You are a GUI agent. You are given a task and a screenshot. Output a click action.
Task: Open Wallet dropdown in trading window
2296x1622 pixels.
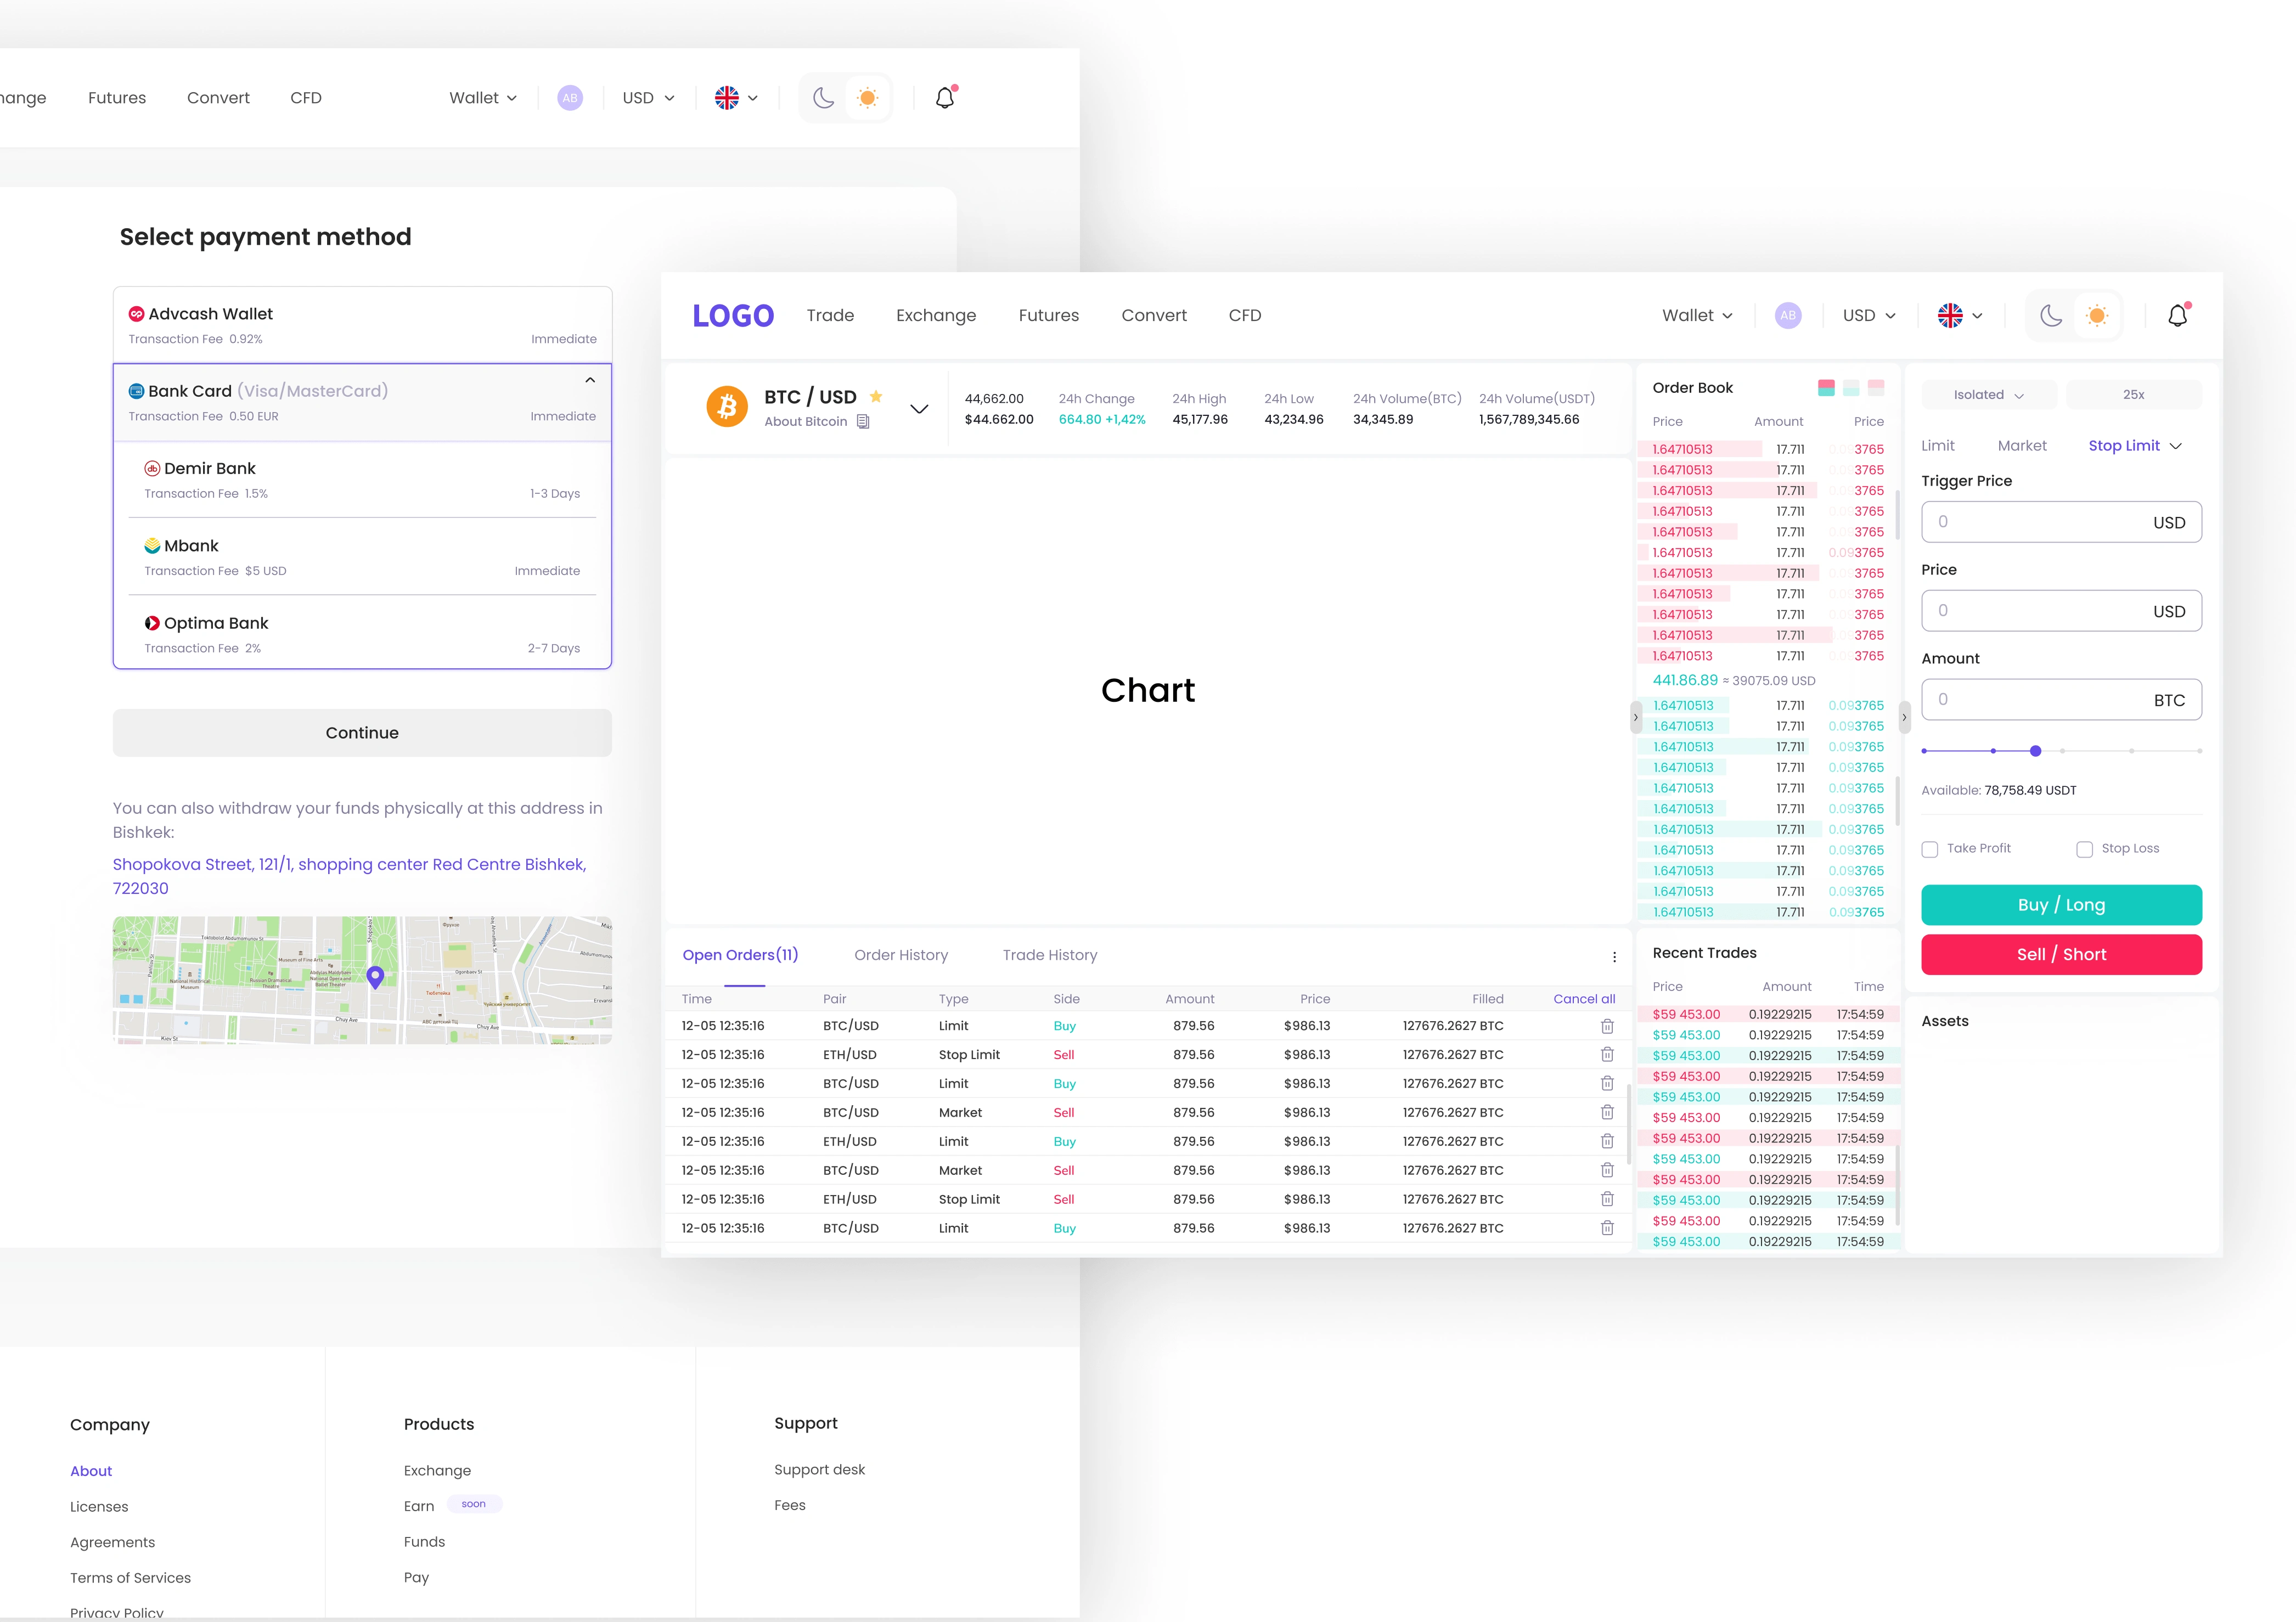[1697, 315]
